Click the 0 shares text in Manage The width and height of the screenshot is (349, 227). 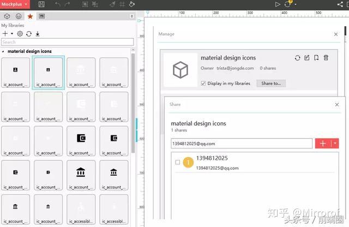click(x=268, y=68)
